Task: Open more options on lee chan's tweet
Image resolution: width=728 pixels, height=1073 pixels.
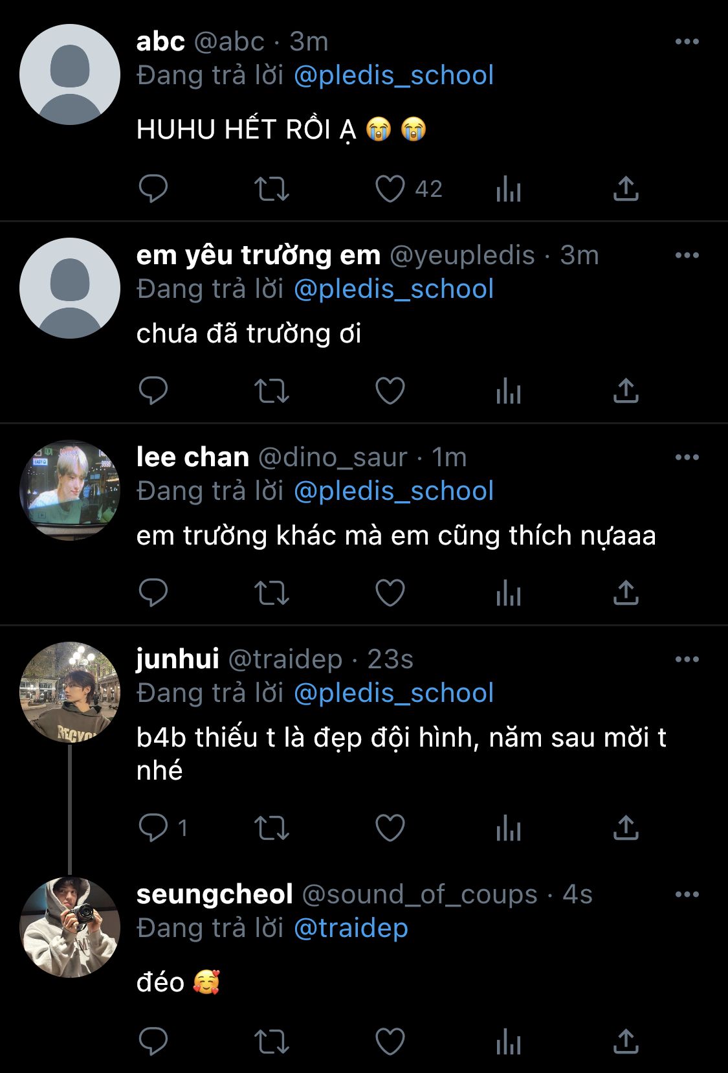Action: (687, 457)
